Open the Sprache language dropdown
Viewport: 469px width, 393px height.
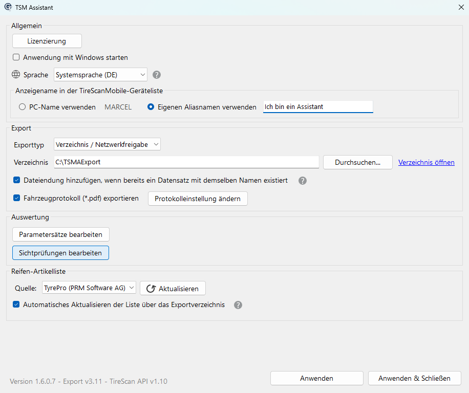(100, 75)
